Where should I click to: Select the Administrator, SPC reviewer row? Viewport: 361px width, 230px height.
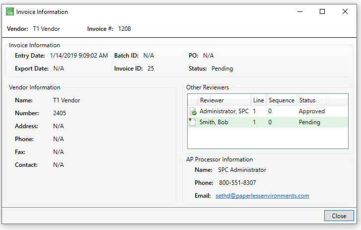click(x=268, y=111)
